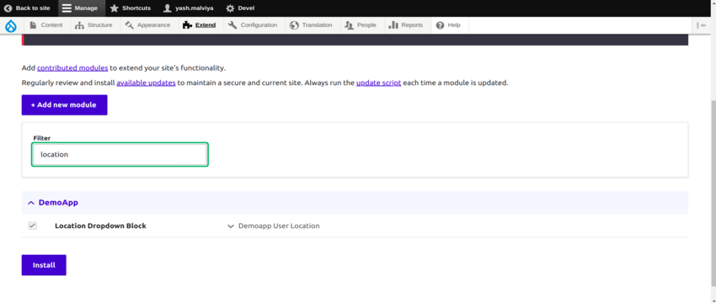Click the Back to site arrow icon
The width and height of the screenshot is (716, 303).
(x=8, y=8)
